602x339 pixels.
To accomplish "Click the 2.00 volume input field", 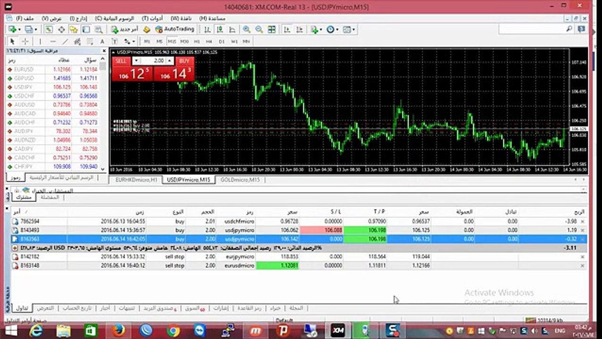I will pyautogui.click(x=153, y=61).
